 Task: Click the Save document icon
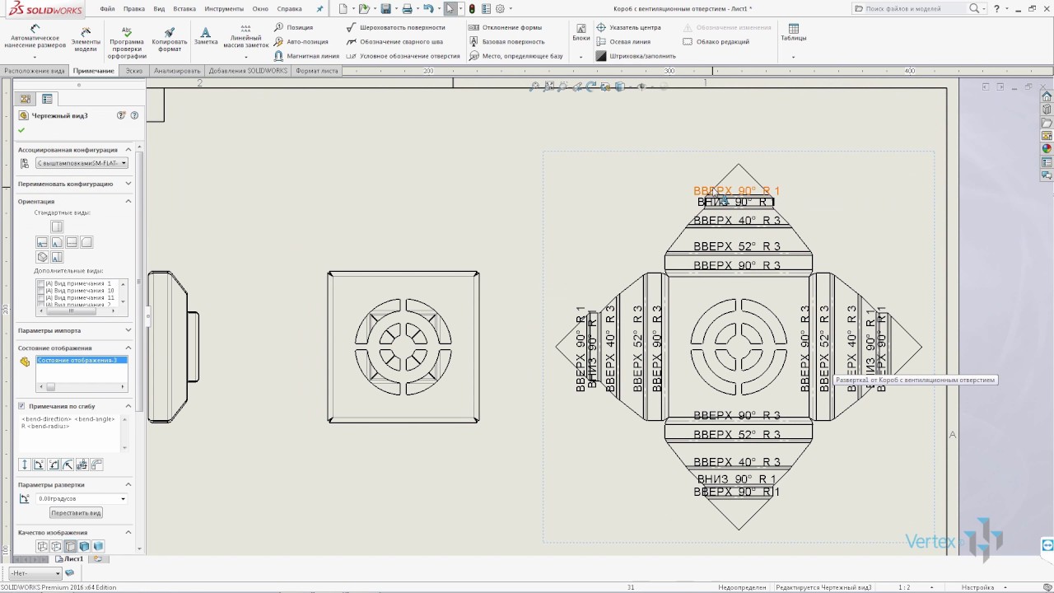[x=385, y=8]
